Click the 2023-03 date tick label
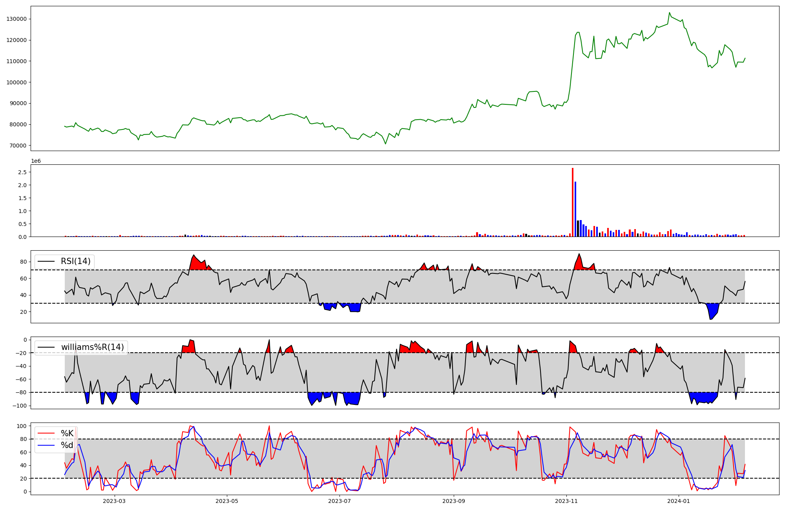This screenshot has height=510, width=785. coord(114,501)
